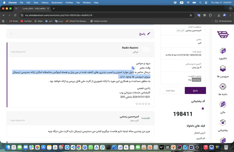Open the Gmail bookmark
This screenshot has height=152, width=234.
click(x=14, y=21)
